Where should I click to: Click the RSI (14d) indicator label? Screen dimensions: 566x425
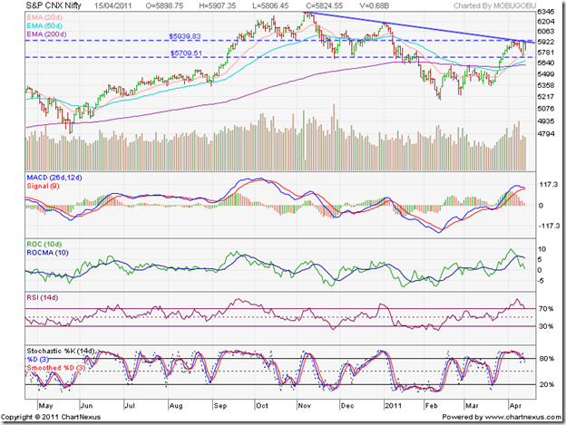point(43,298)
